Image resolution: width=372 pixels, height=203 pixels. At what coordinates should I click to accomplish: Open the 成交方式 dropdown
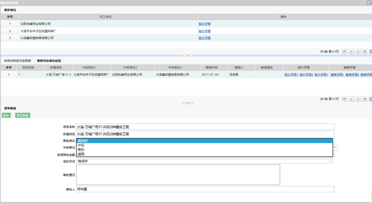(205, 161)
